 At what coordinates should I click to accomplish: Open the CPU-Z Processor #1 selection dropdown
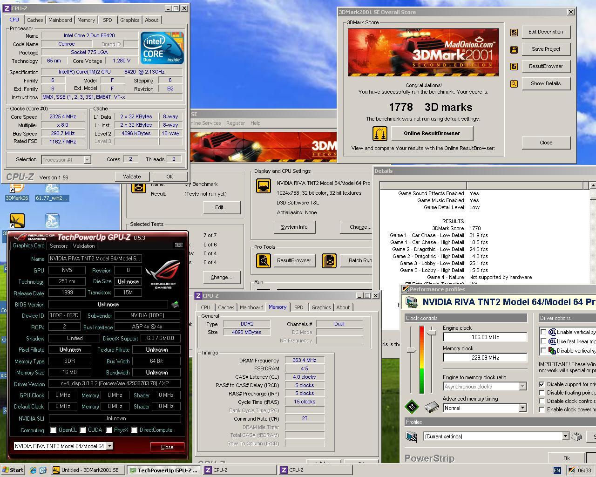[x=87, y=160]
